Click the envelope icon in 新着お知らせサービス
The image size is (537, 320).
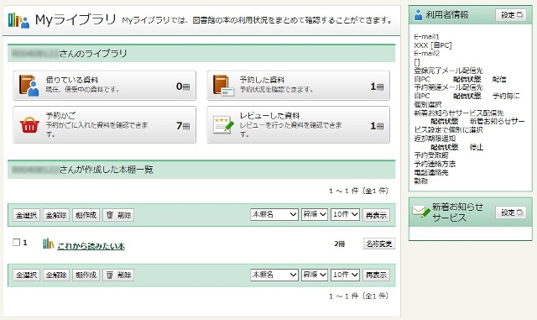tap(421, 211)
